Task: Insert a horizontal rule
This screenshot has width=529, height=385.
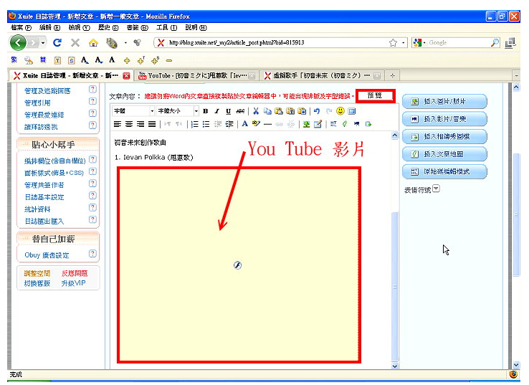Action: (x=268, y=124)
